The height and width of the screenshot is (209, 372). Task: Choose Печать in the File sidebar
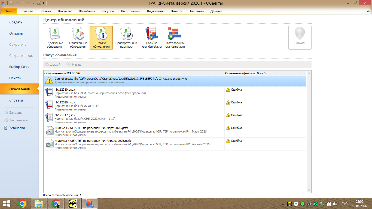tap(15, 78)
